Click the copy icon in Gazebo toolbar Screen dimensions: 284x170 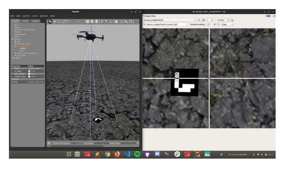[x=116, y=22]
